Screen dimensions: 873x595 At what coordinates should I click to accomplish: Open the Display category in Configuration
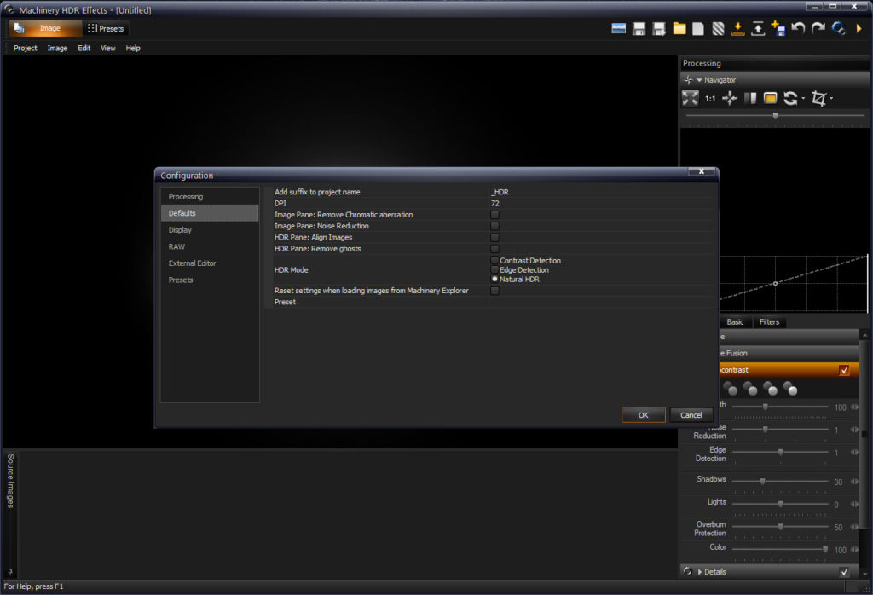pyautogui.click(x=210, y=230)
